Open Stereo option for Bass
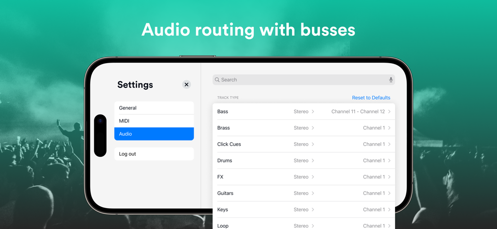This screenshot has width=497, height=229. 304,112
